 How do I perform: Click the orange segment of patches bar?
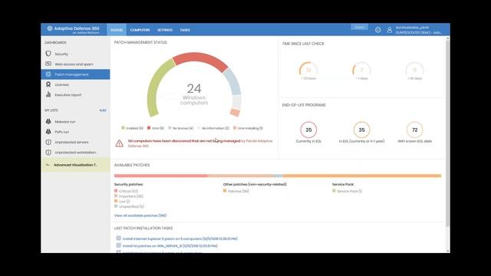pyautogui.click(x=362, y=176)
